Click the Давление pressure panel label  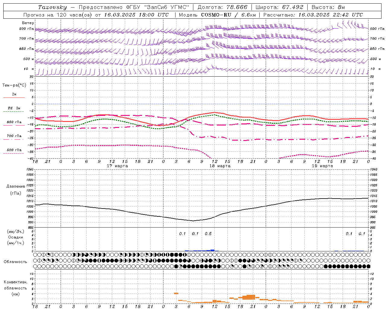pos(16,186)
